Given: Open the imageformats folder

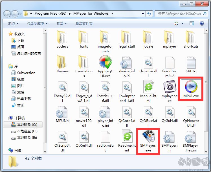Looking at the screenshot, I should [105, 41].
